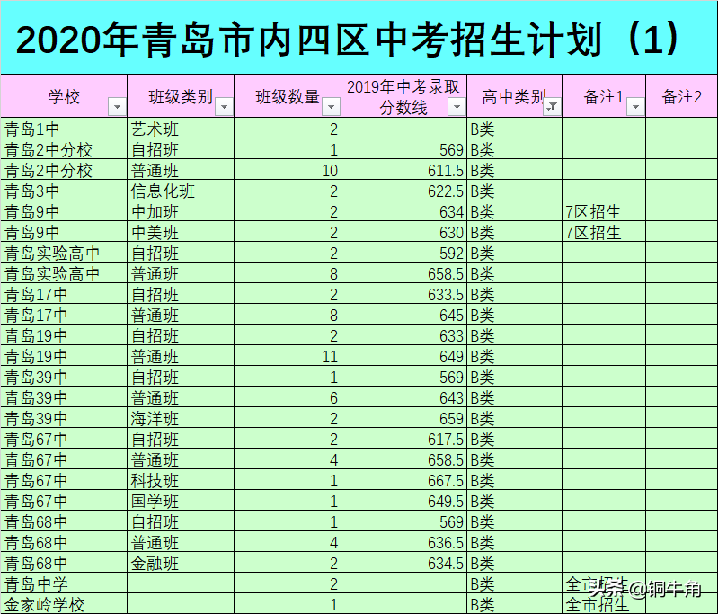The height and width of the screenshot is (614, 718).
Task: Click the 649 score cell
Action: click(x=403, y=357)
